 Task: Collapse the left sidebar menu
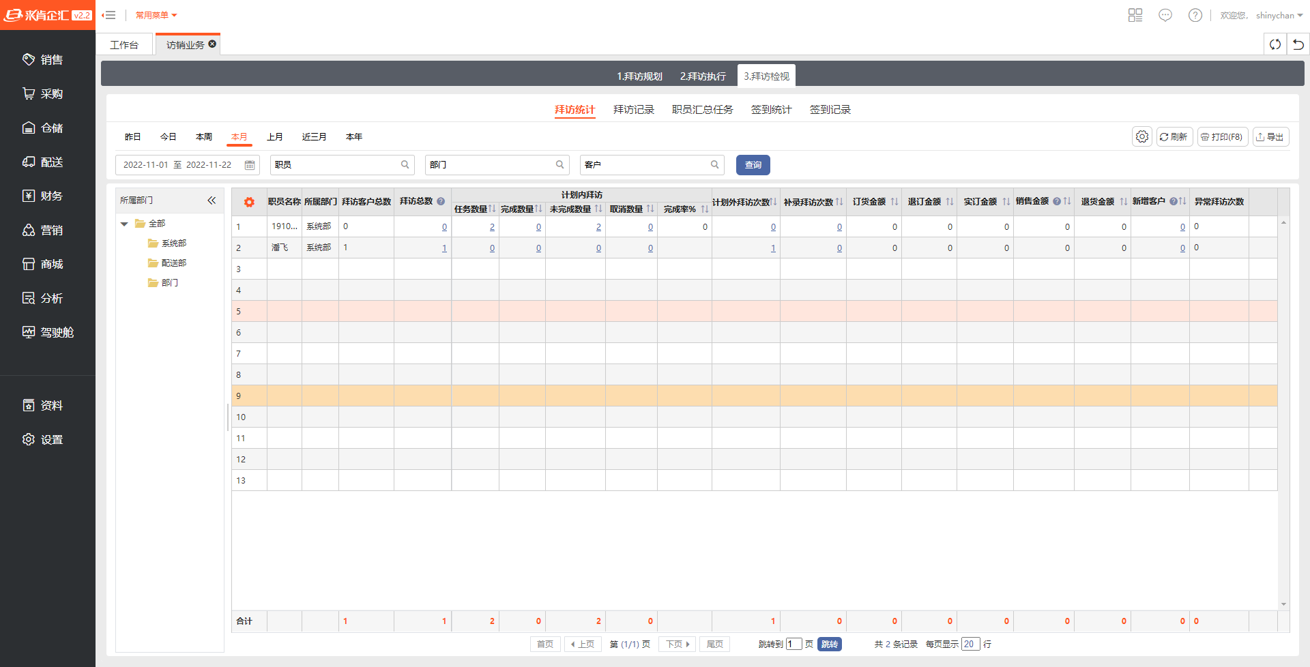click(109, 15)
